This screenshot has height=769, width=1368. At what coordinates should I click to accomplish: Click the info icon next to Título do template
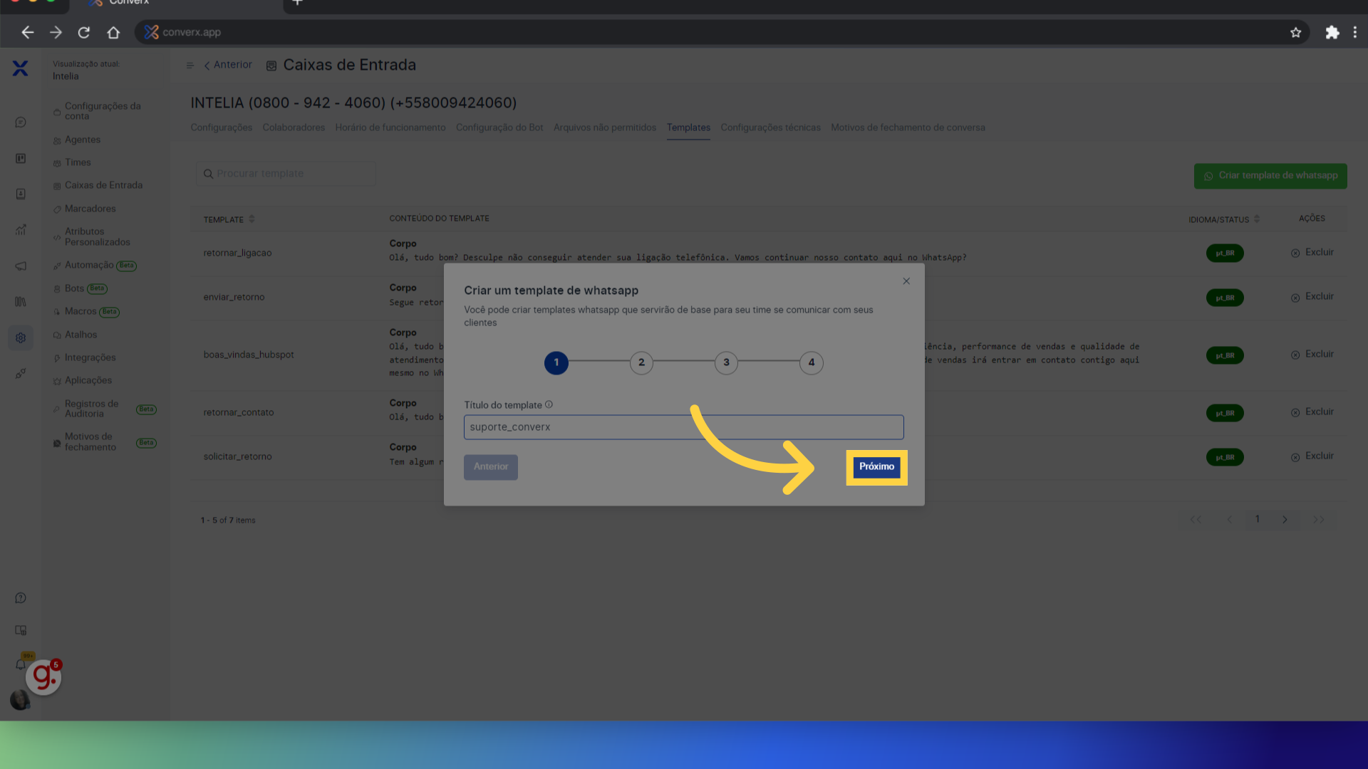[x=549, y=404]
